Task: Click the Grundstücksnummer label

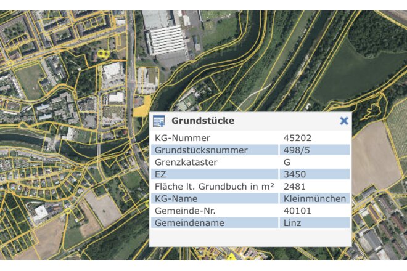Action: [x=201, y=150]
